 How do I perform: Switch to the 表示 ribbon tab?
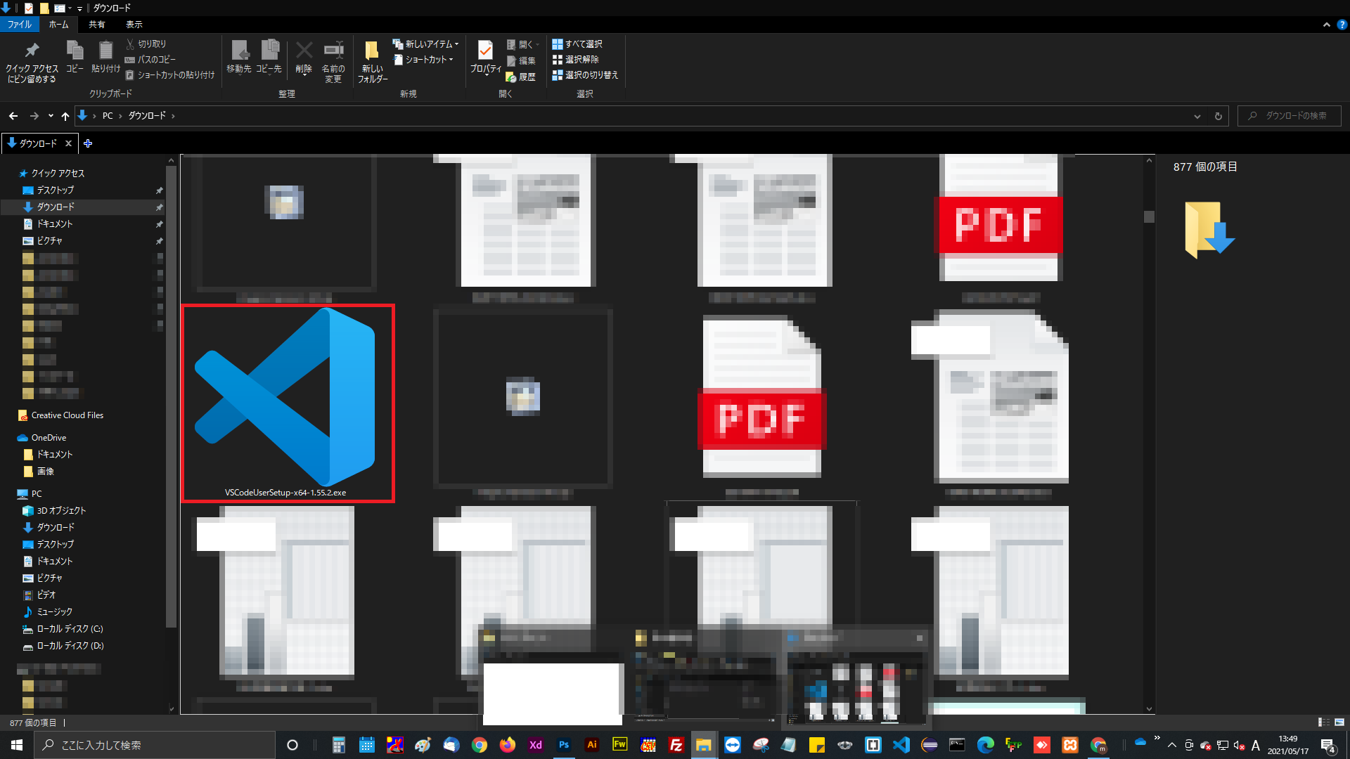(134, 25)
